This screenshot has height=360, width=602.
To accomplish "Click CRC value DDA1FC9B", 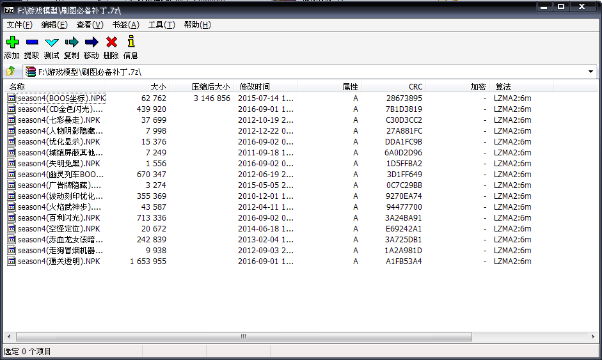I will tap(404, 141).
